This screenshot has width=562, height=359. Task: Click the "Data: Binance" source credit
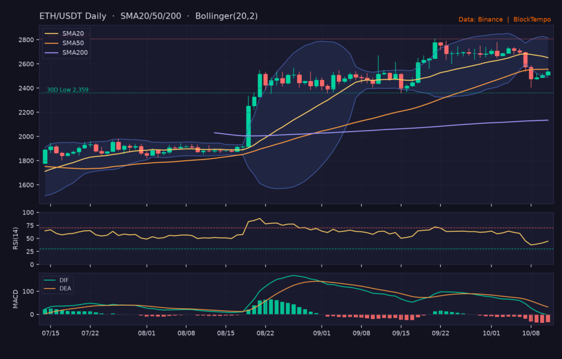click(481, 19)
